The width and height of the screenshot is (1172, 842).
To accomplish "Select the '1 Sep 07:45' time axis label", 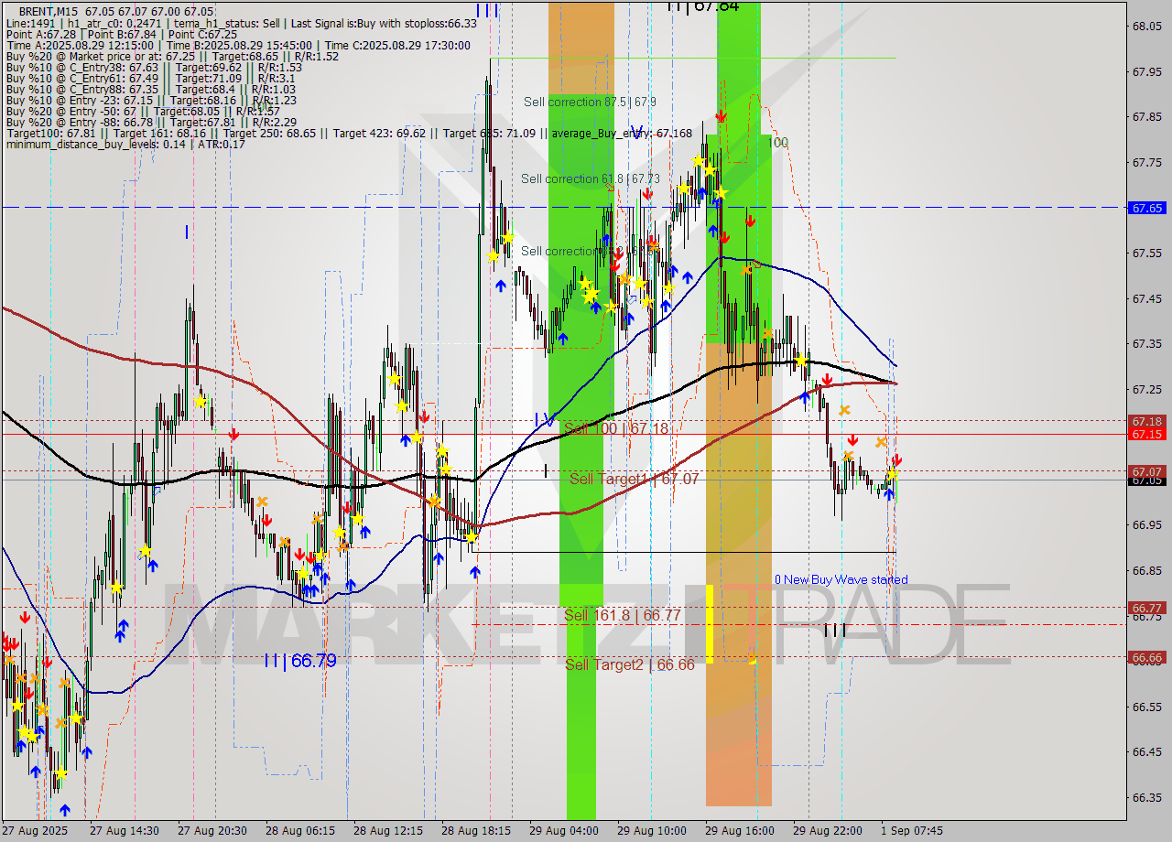I will click(914, 831).
